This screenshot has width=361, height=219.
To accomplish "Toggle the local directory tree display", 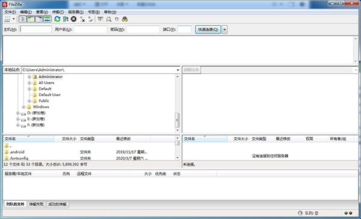I will pyautogui.click(x=31, y=19).
